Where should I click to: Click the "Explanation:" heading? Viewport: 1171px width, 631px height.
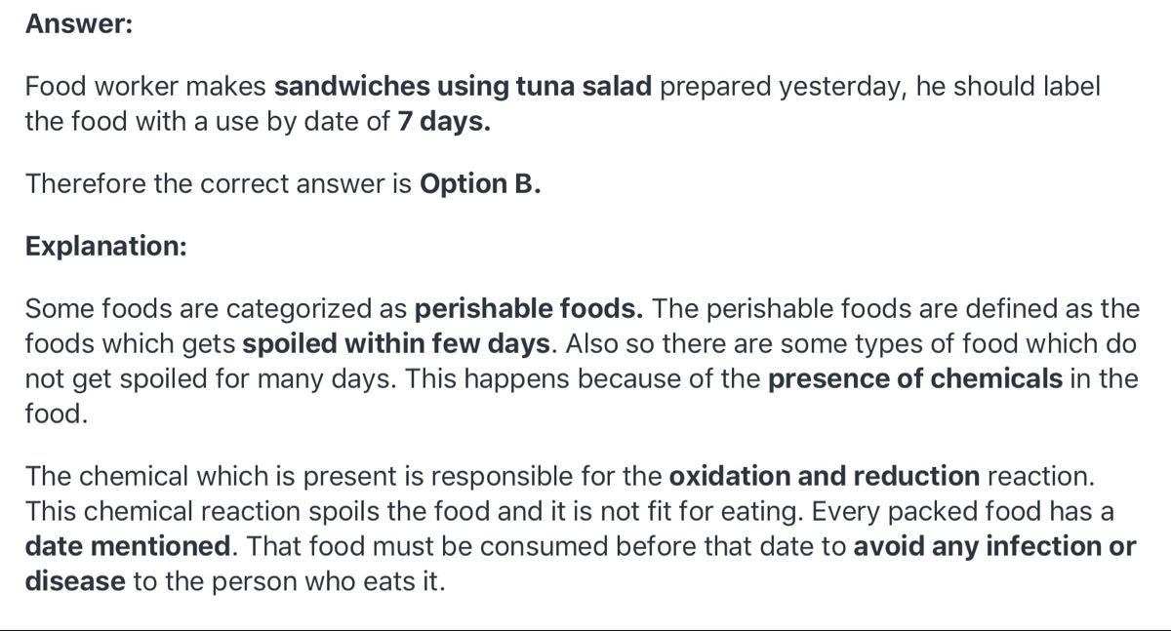[105, 246]
